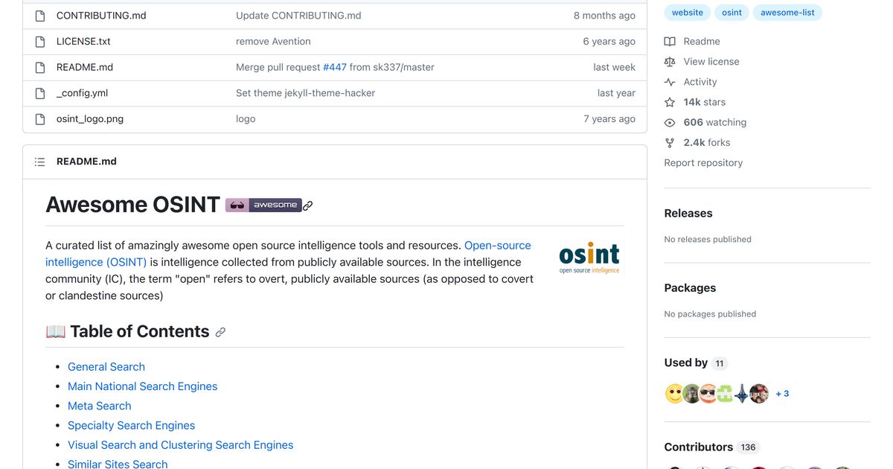Click the file icon next to osint_logo.png

tap(39, 118)
